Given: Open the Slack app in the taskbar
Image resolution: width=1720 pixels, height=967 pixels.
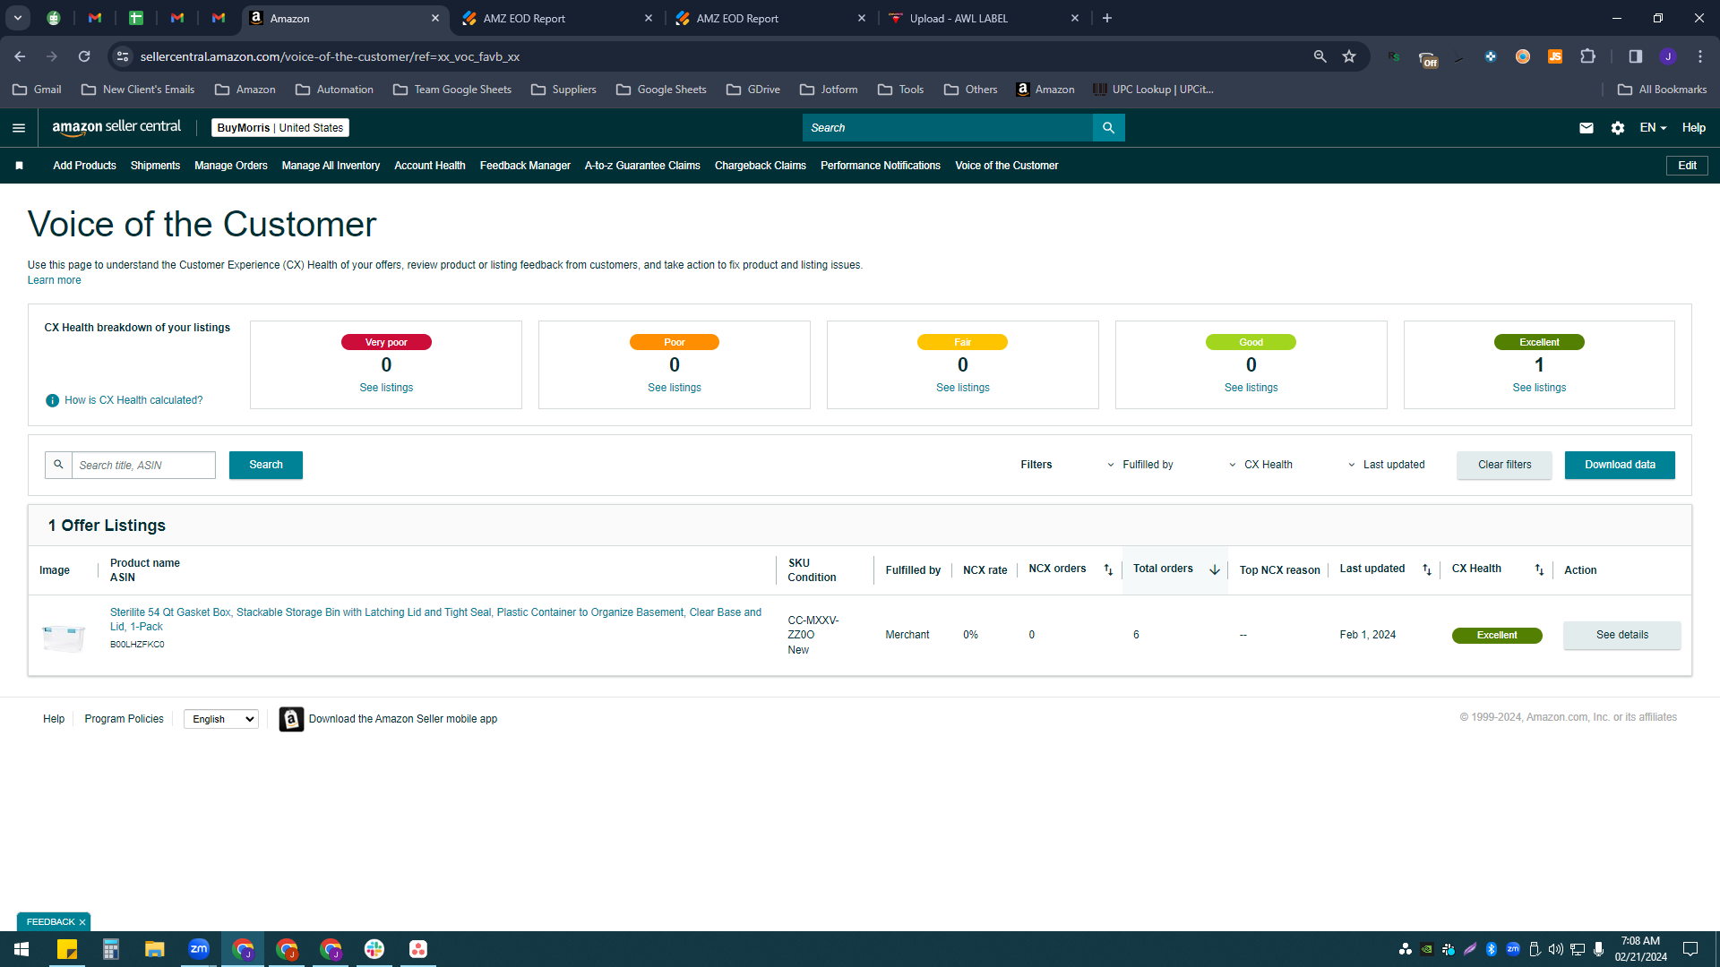Looking at the screenshot, I should [x=374, y=949].
